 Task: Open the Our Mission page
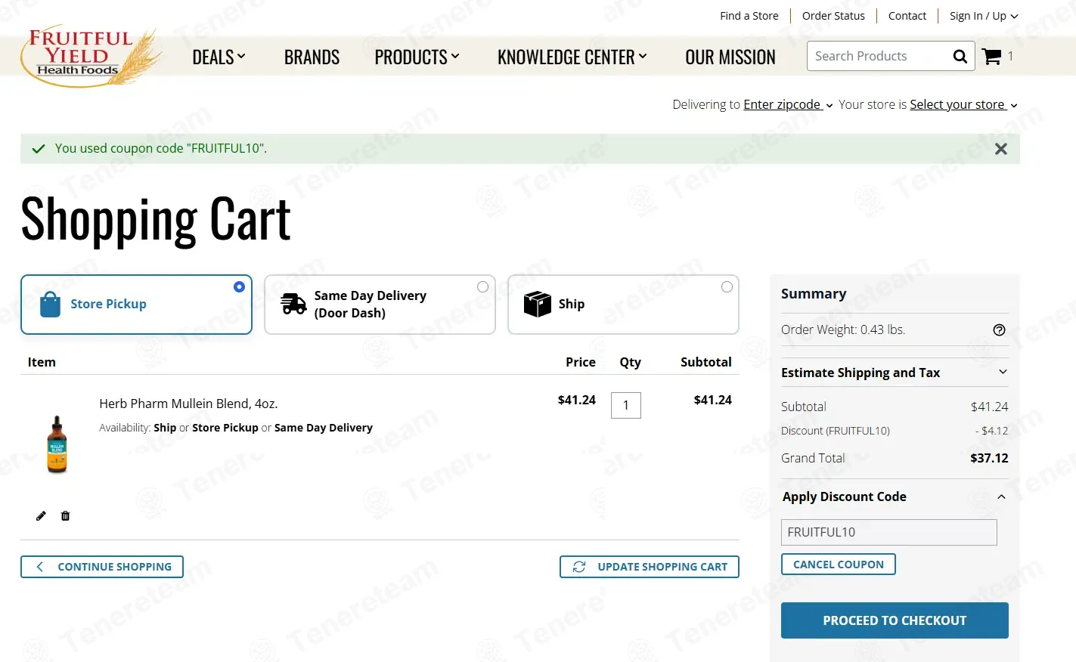coord(730,57)
